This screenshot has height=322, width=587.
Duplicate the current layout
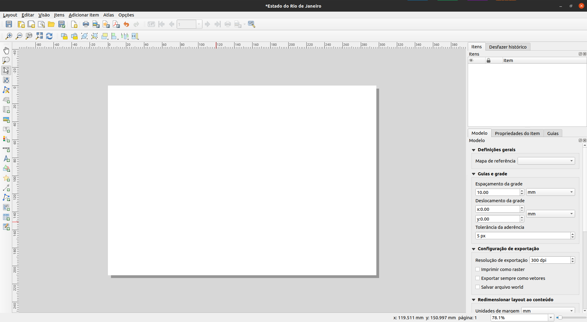coord(31,24)
